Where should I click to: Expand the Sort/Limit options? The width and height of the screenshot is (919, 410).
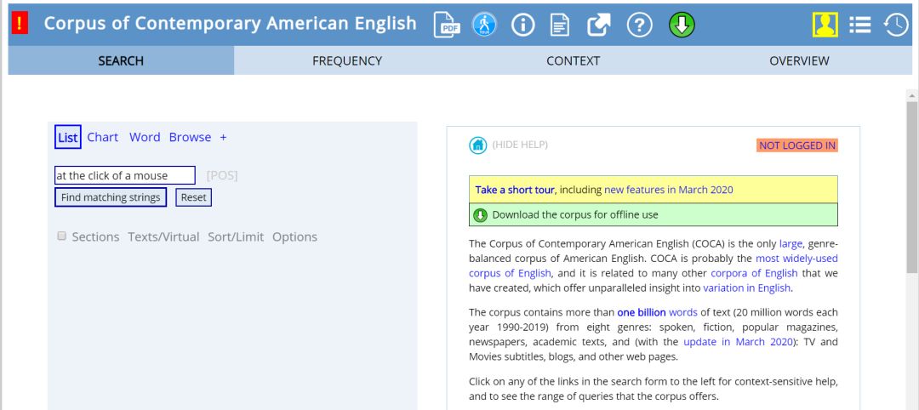(236, 237)
